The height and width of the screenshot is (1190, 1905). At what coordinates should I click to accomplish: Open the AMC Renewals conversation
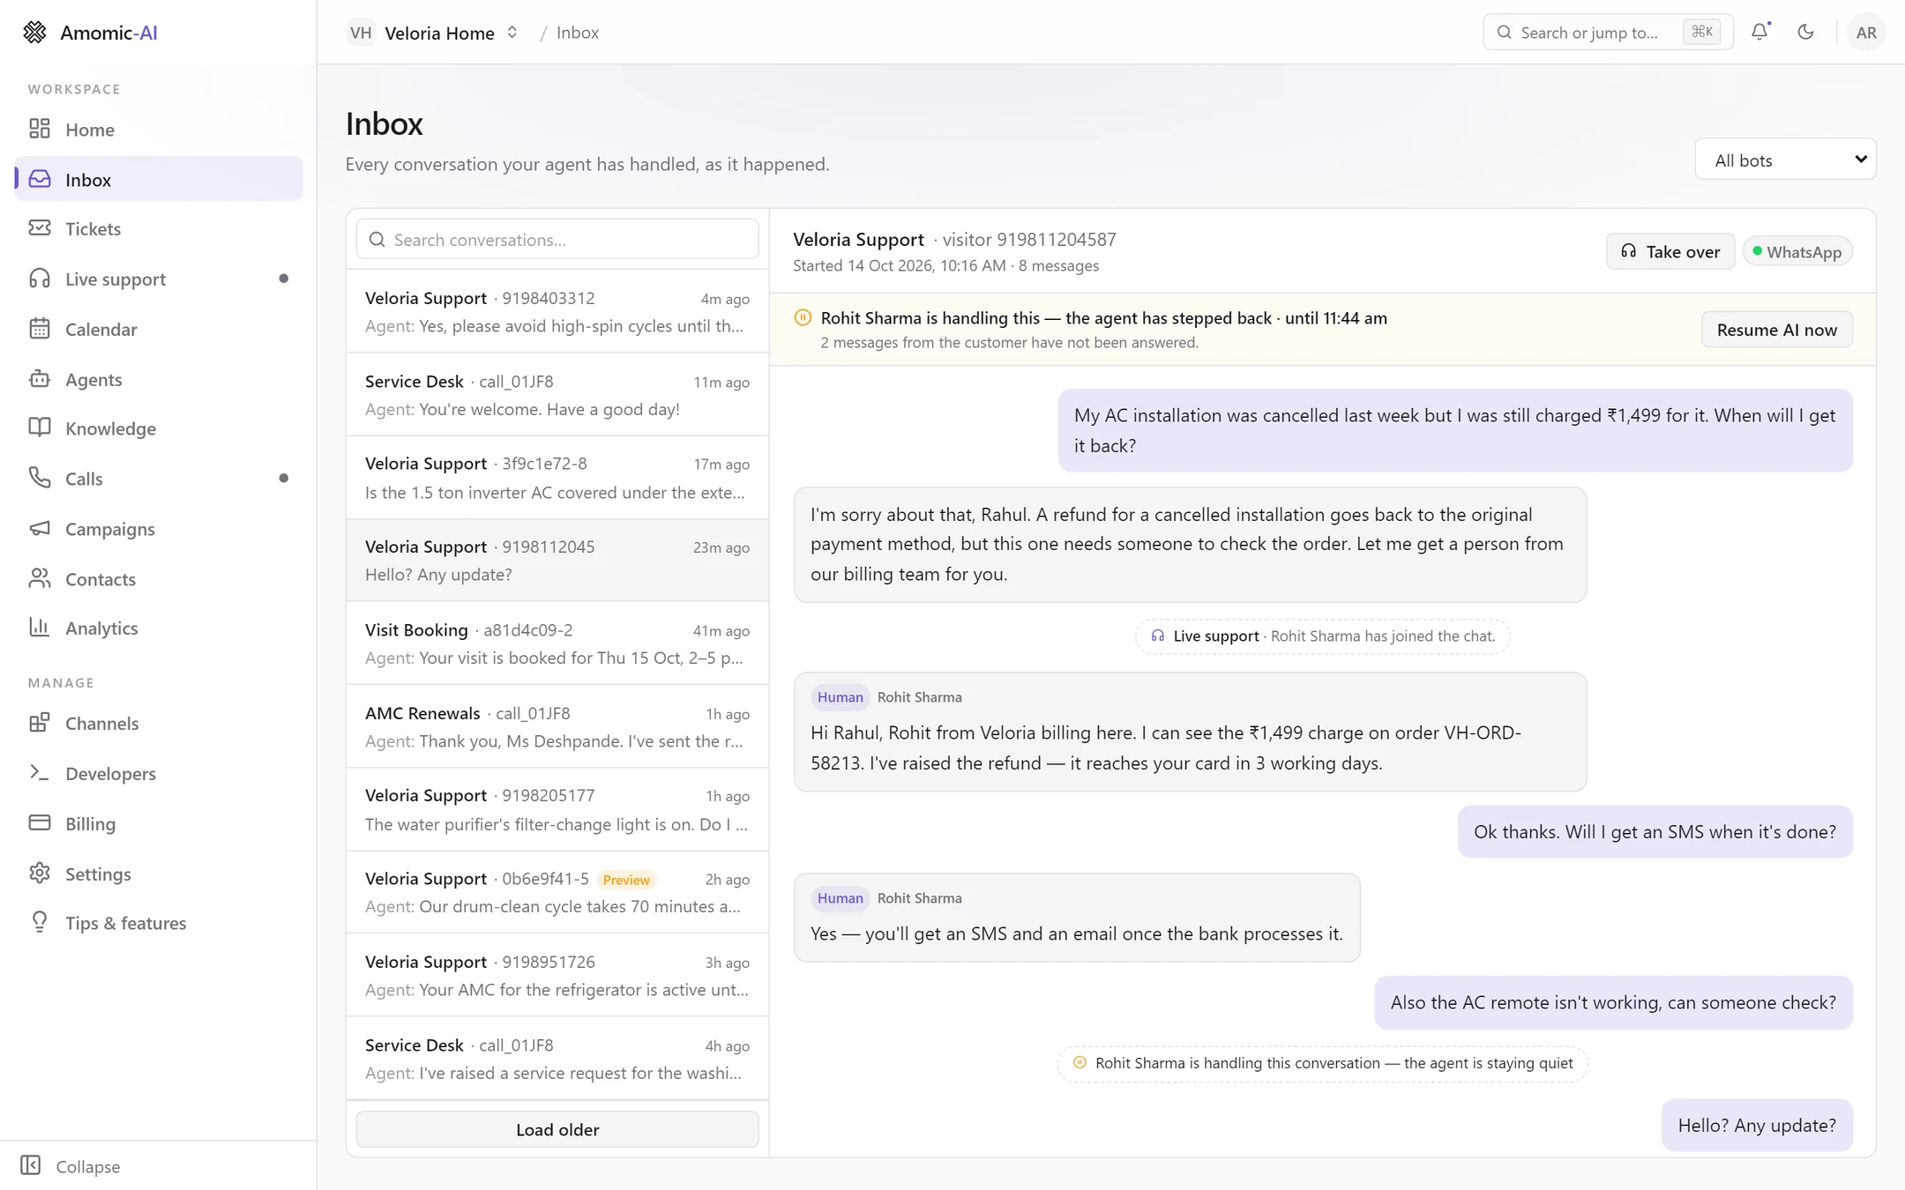(557, 726)
